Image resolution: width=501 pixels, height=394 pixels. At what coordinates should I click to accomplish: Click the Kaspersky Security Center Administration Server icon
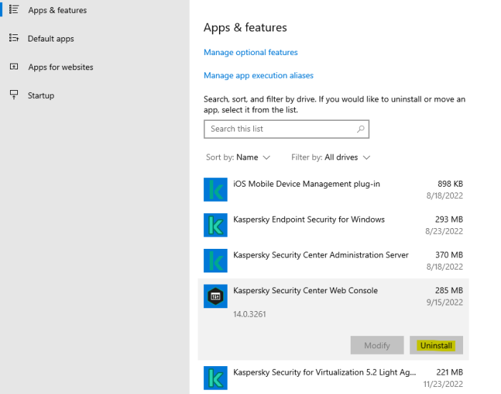pos(215,260)
